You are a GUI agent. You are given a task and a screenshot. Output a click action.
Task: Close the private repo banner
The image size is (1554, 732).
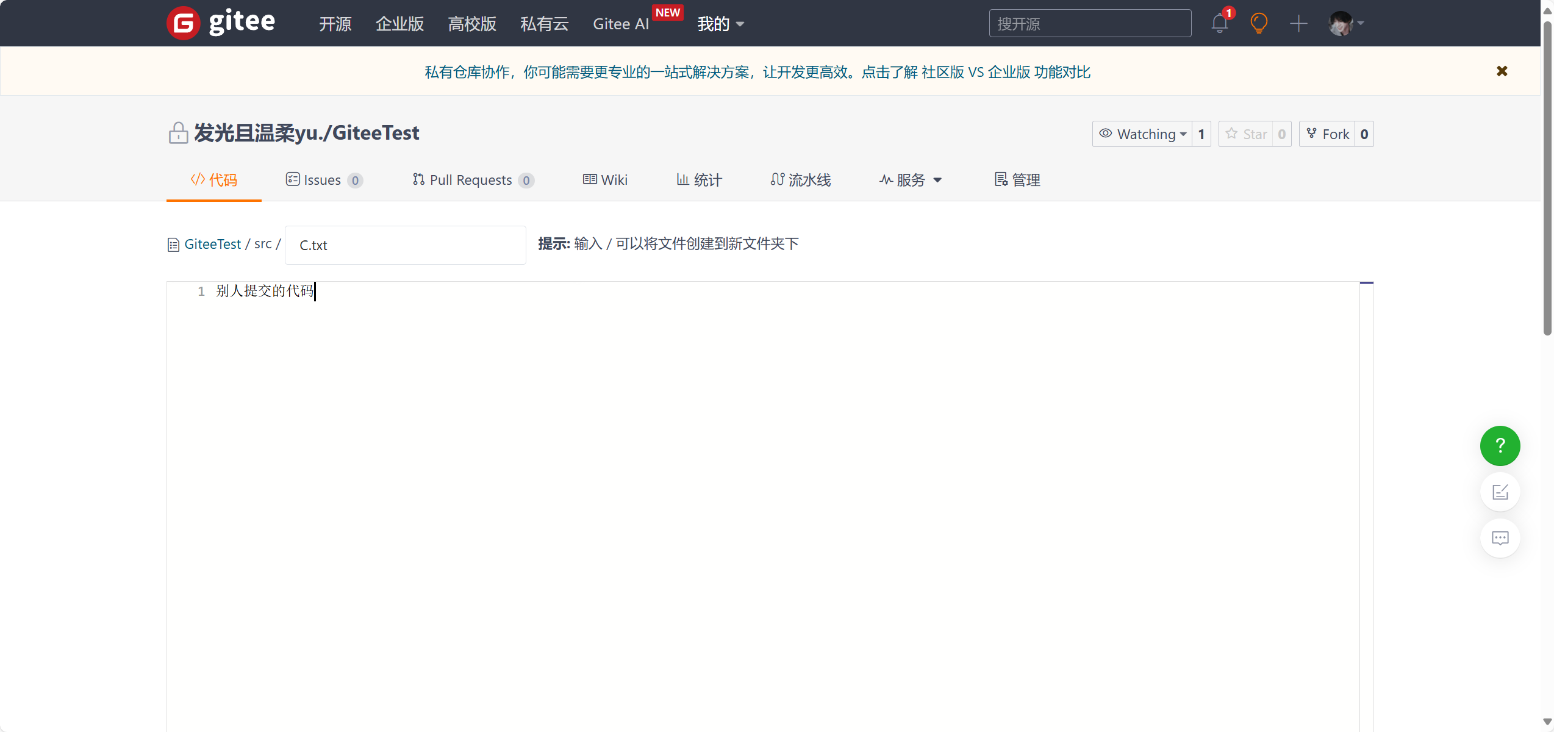click(1502, 71)
